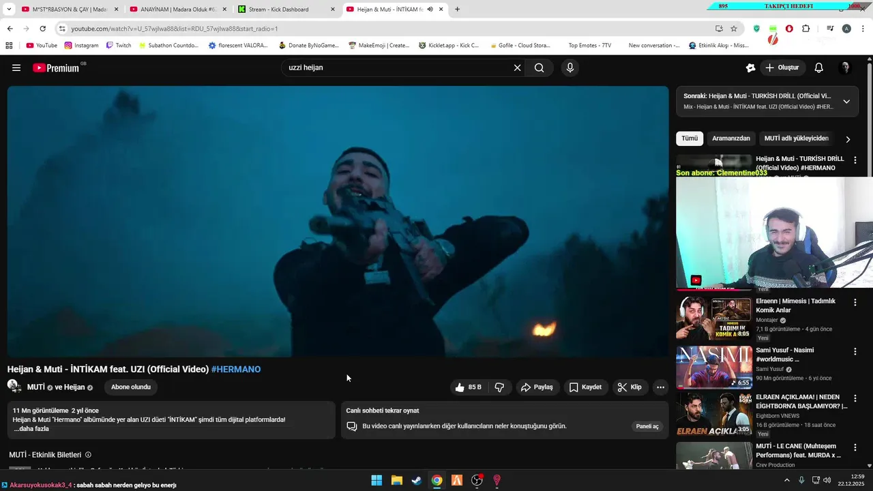Go to the YouTube Premium home logo
This screenshot has width=873, height=491.
click(x=57, y=68)
